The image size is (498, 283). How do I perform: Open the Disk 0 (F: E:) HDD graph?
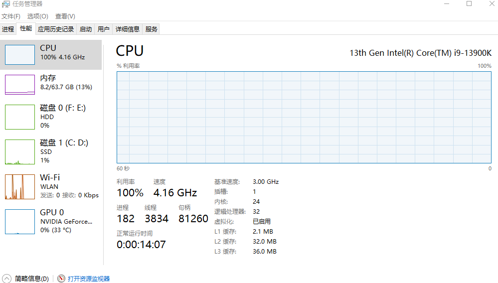(20, 117)
